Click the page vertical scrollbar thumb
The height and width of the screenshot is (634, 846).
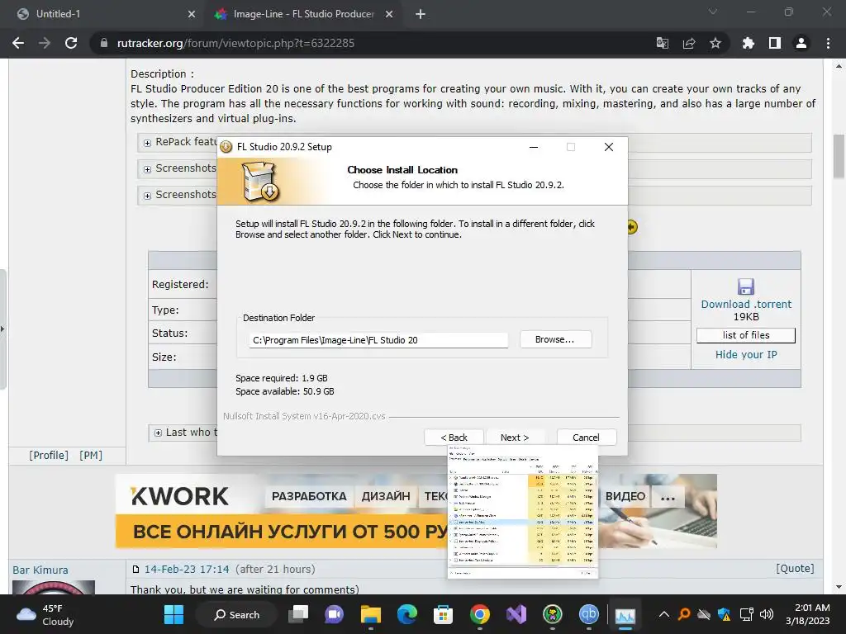pyautogui.click(x=839, y=156)
